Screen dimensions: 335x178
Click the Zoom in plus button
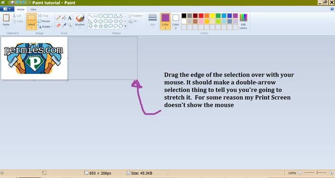click(332, 173)
